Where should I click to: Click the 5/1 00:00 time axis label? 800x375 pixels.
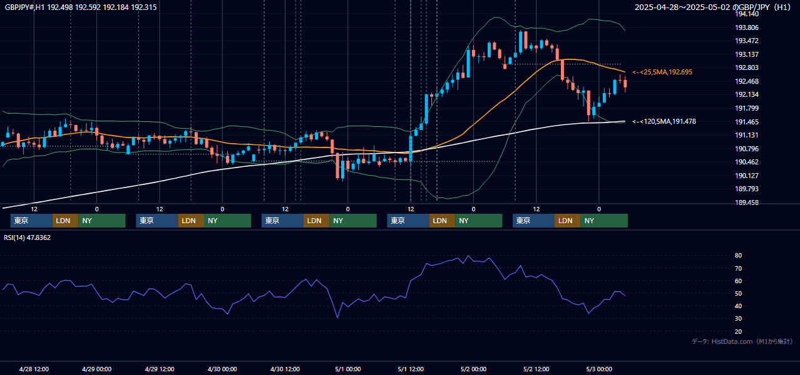coord(348,369)
